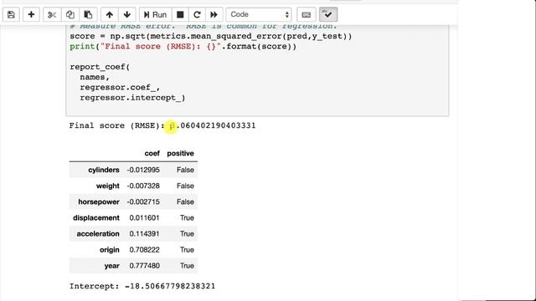This screenshot has width=536, height=301.
Task: Select coefficient value -0.002715
Action: pos(143,202)
